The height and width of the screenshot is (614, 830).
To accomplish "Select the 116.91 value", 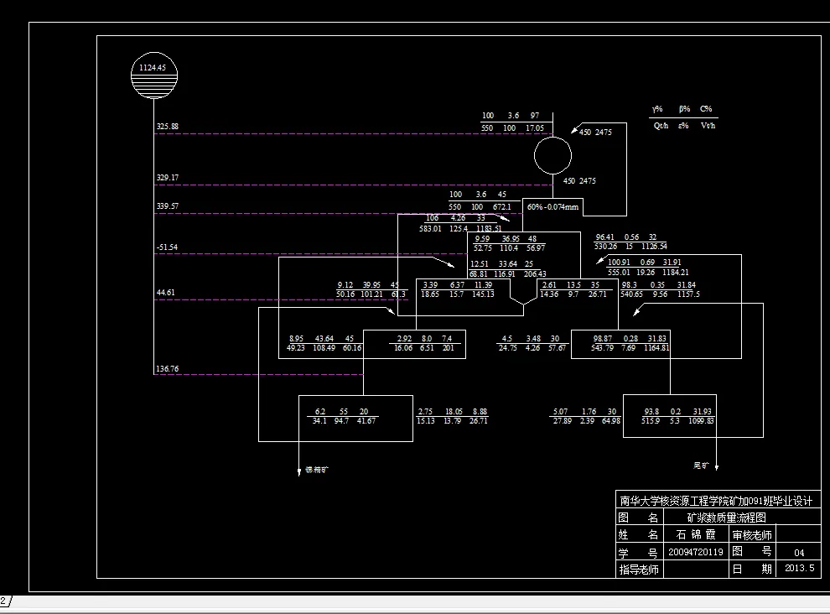I will point(505,274).
